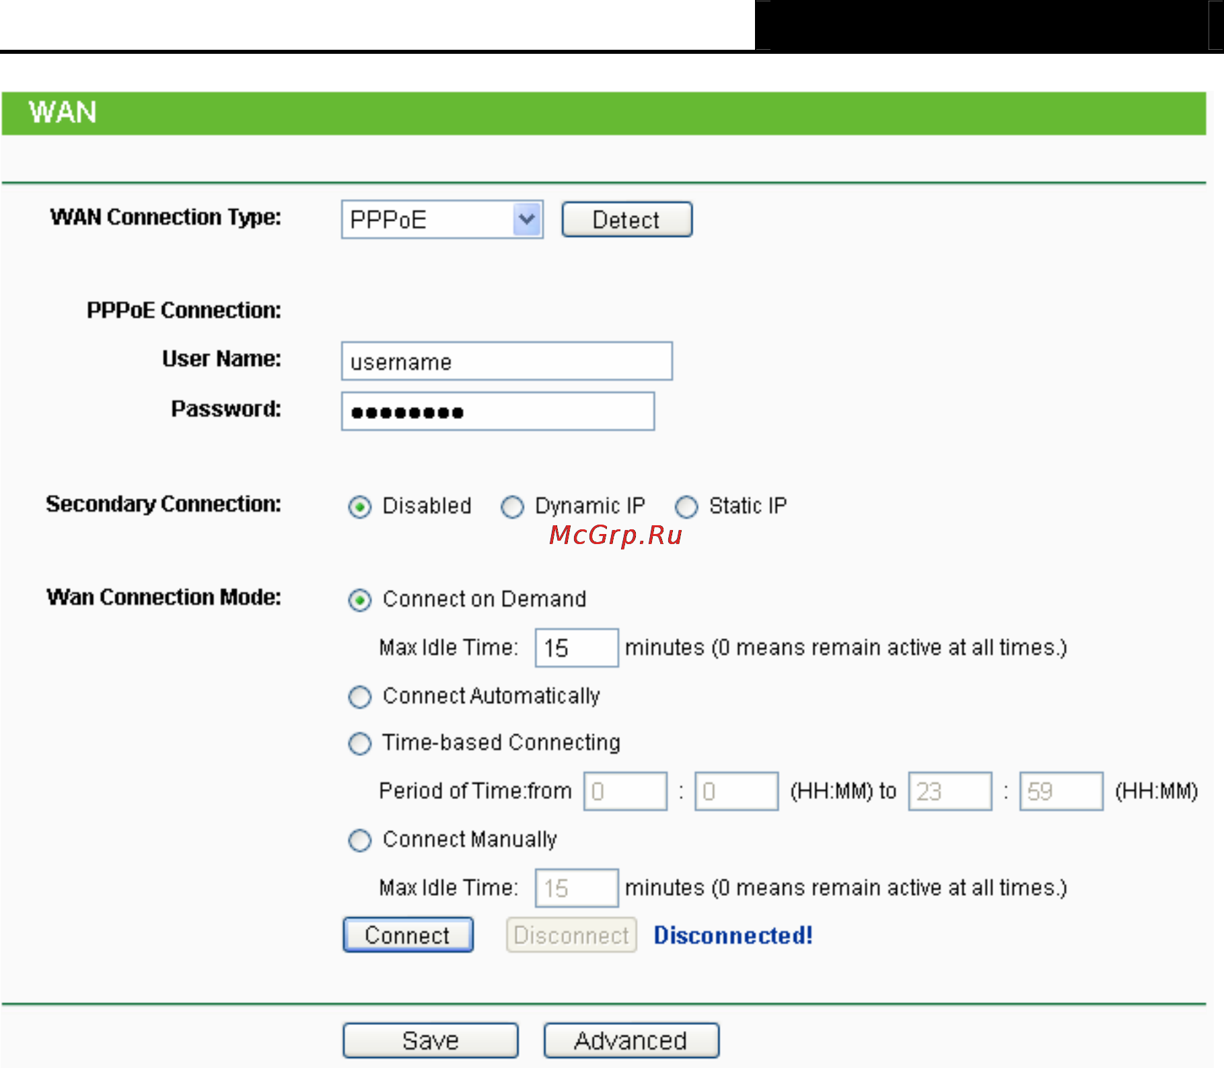Select Dynamic IP secondary connection
The width and height of the screenshot is (1224, 1068).
click(x=512, y=506)
